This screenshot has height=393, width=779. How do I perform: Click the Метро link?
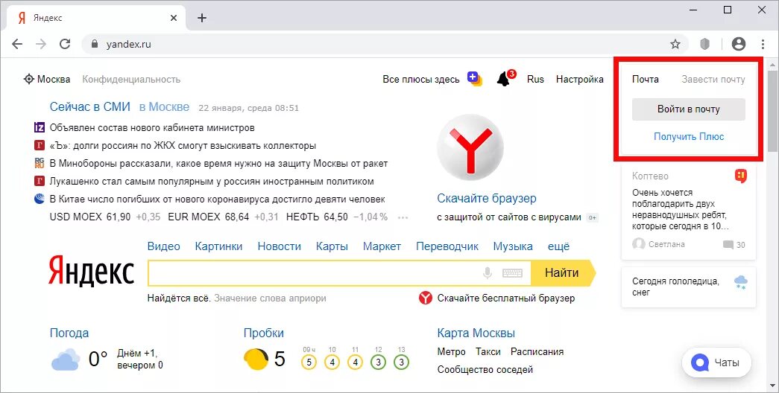click(x=451, y=352)
